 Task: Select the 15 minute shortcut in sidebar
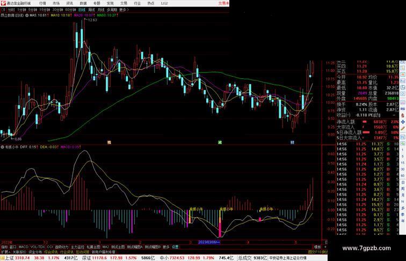click(x=403, y=163)
